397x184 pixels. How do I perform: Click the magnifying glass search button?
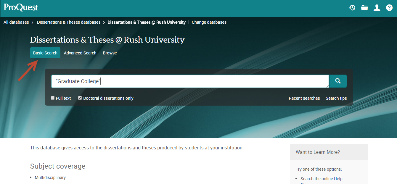(338, 81)
